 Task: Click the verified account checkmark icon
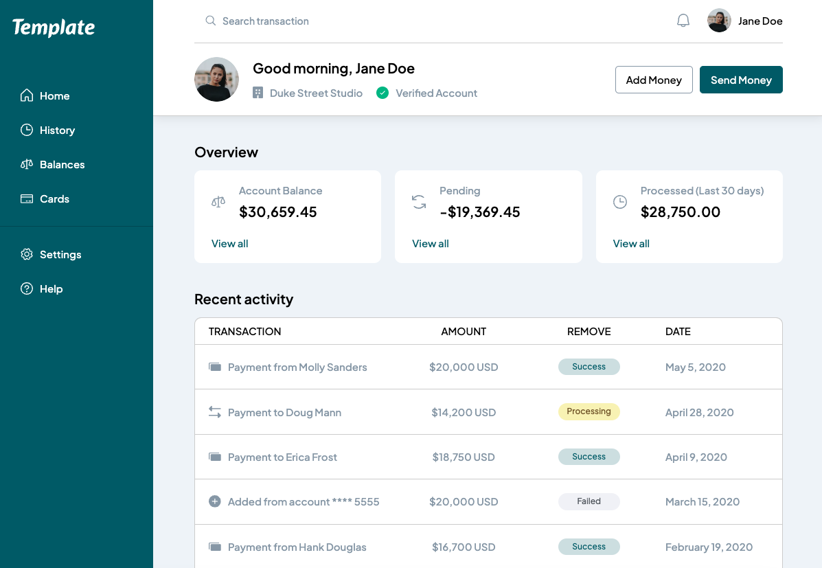click(382, 93)
